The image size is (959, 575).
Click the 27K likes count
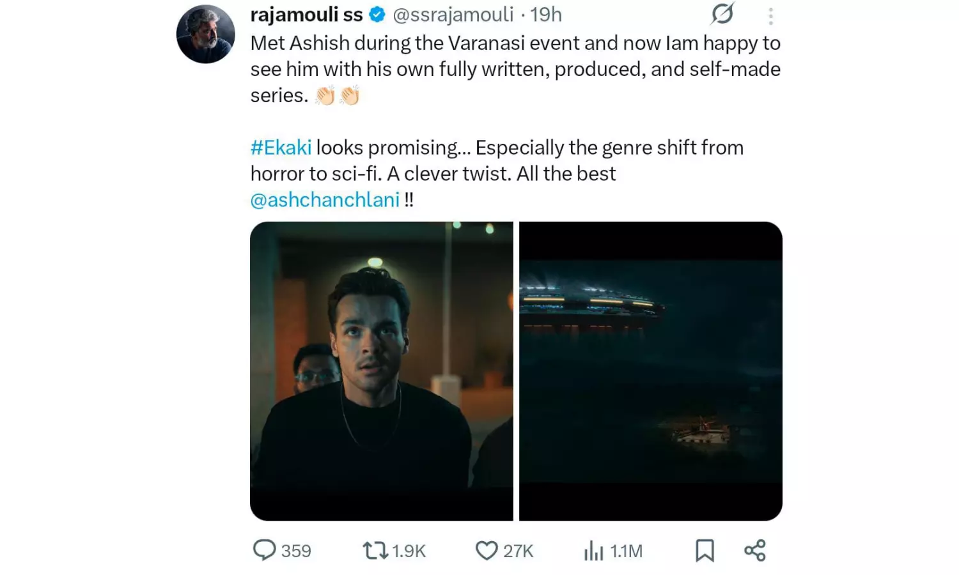coord(517,549)
